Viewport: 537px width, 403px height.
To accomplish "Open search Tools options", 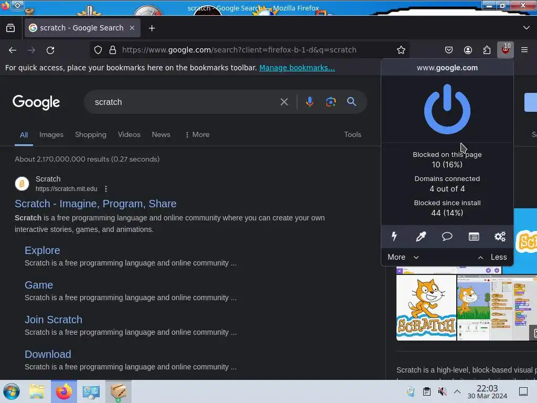I will (352, 135).
